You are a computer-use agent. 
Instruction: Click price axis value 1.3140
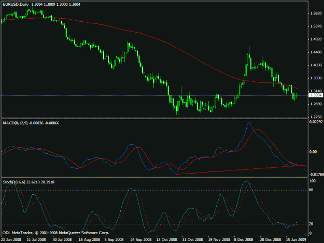click(x=316, y=91)
